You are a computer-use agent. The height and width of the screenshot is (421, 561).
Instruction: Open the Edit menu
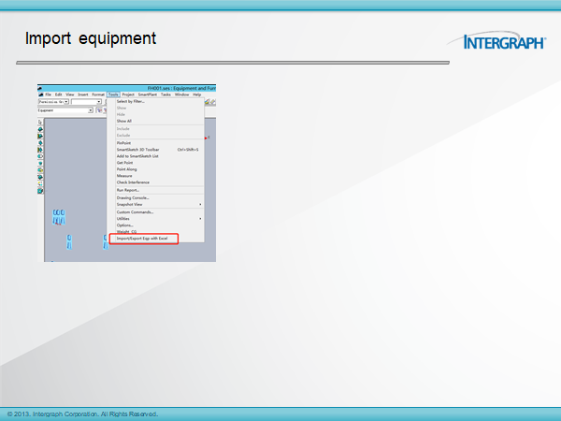click(x=58, y=94)
